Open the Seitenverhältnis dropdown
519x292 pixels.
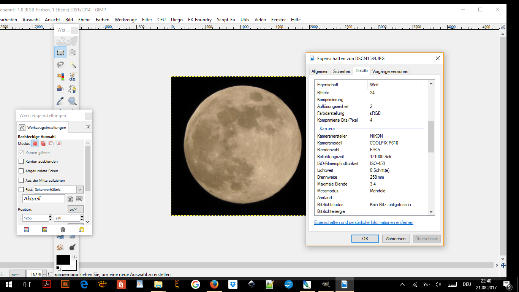tap(80, 189)
